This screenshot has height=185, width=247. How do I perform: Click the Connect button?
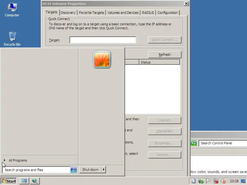pos(165,120)
